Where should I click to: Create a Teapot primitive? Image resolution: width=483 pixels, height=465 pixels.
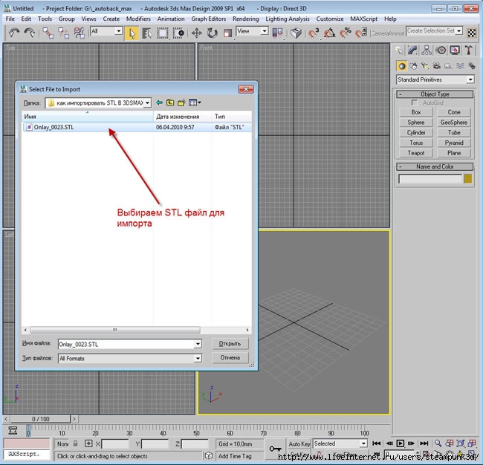[x=416, y=153]
